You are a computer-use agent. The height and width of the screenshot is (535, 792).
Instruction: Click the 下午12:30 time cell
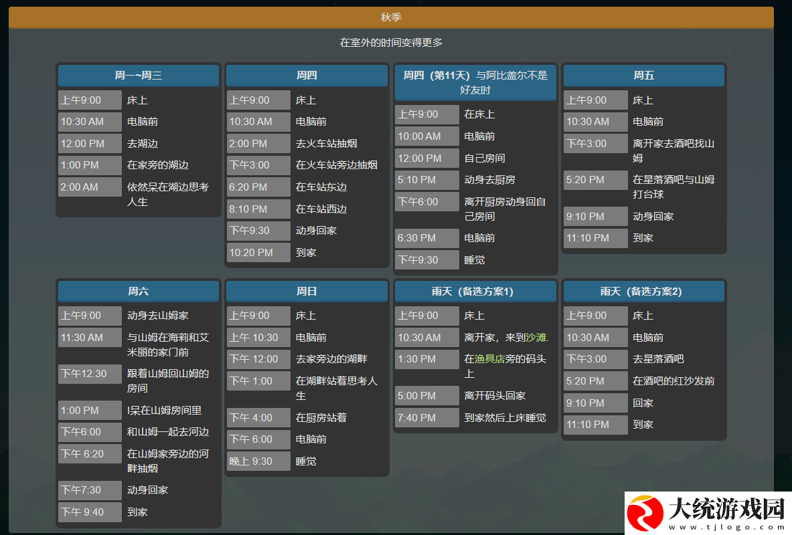tap(90, 373)
